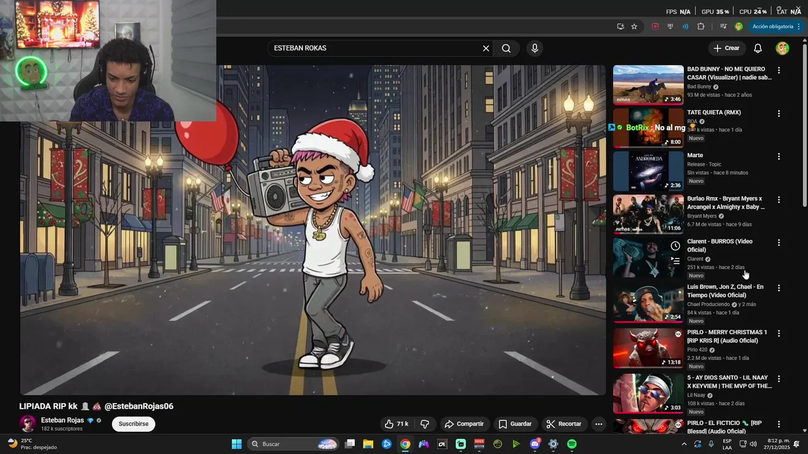Click the install app icon in address bar

pyautogui.click(x=621, y=26)
